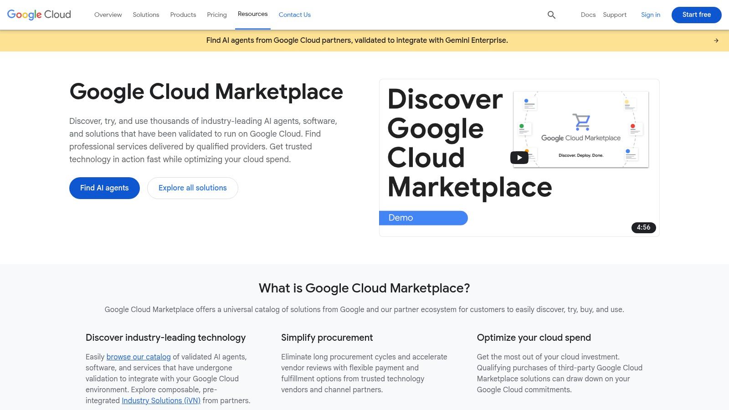Viewport: 729px width, 410px height.
Task: Click the Support link
Action: click(614, 15)
